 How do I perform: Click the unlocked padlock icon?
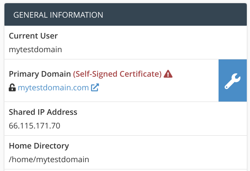coord(12,88)
